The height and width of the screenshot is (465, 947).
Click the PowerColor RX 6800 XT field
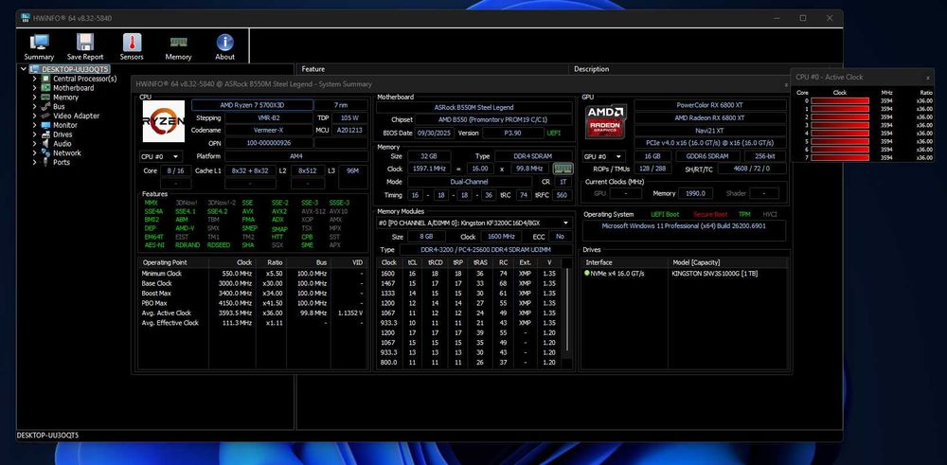[709, 105]
